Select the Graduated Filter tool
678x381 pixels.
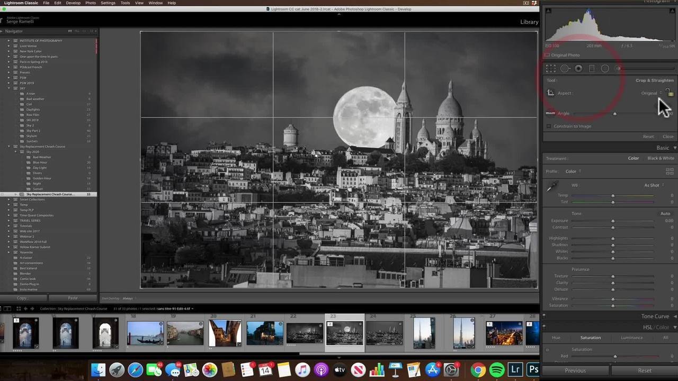(592, 68)
